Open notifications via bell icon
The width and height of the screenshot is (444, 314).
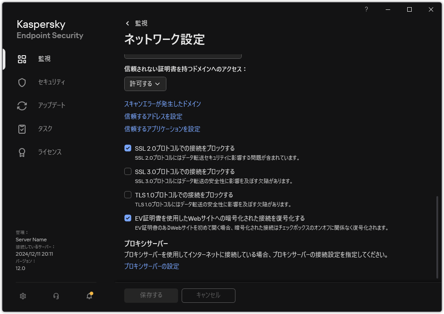point(89,297)
